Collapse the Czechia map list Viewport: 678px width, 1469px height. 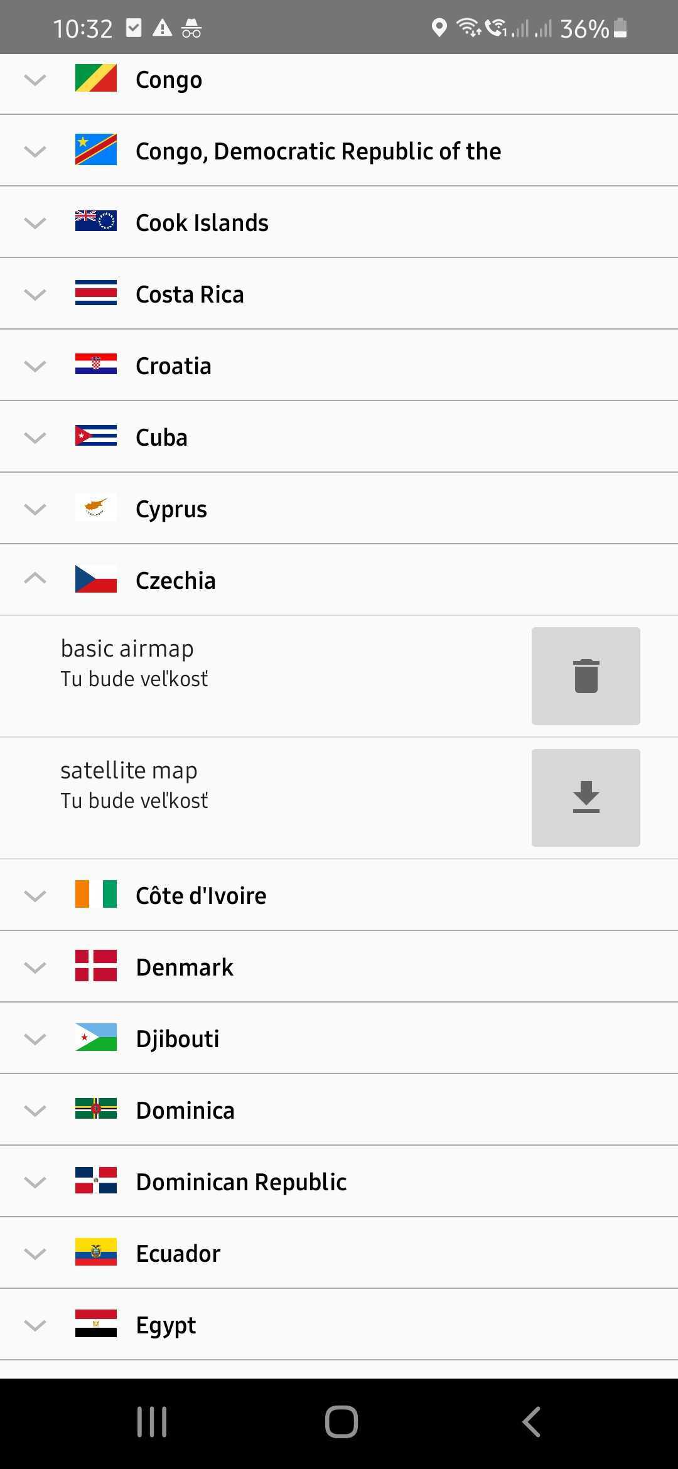pyautogui.click(x=35, y=579)
